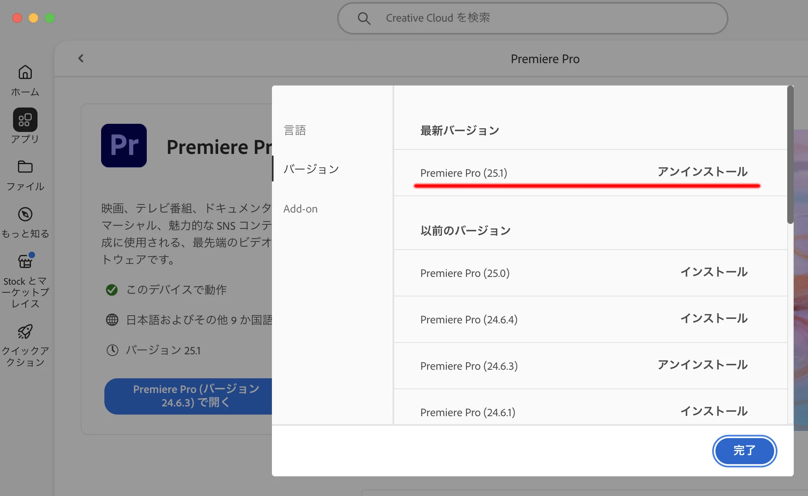808x496 pixels.
Task: Select the 言語 tab in dialog
Action: [295, 130]
